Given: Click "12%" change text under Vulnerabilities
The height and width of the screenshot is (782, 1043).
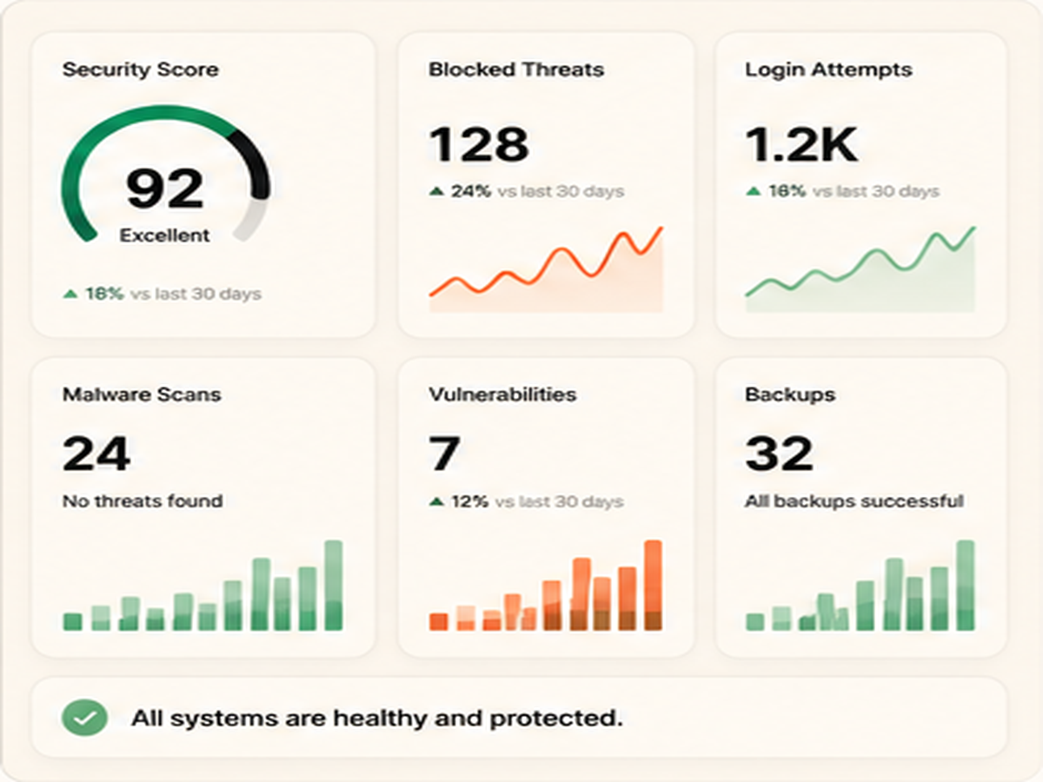Looking at the screenshot, I should click(x=471, y=501).
